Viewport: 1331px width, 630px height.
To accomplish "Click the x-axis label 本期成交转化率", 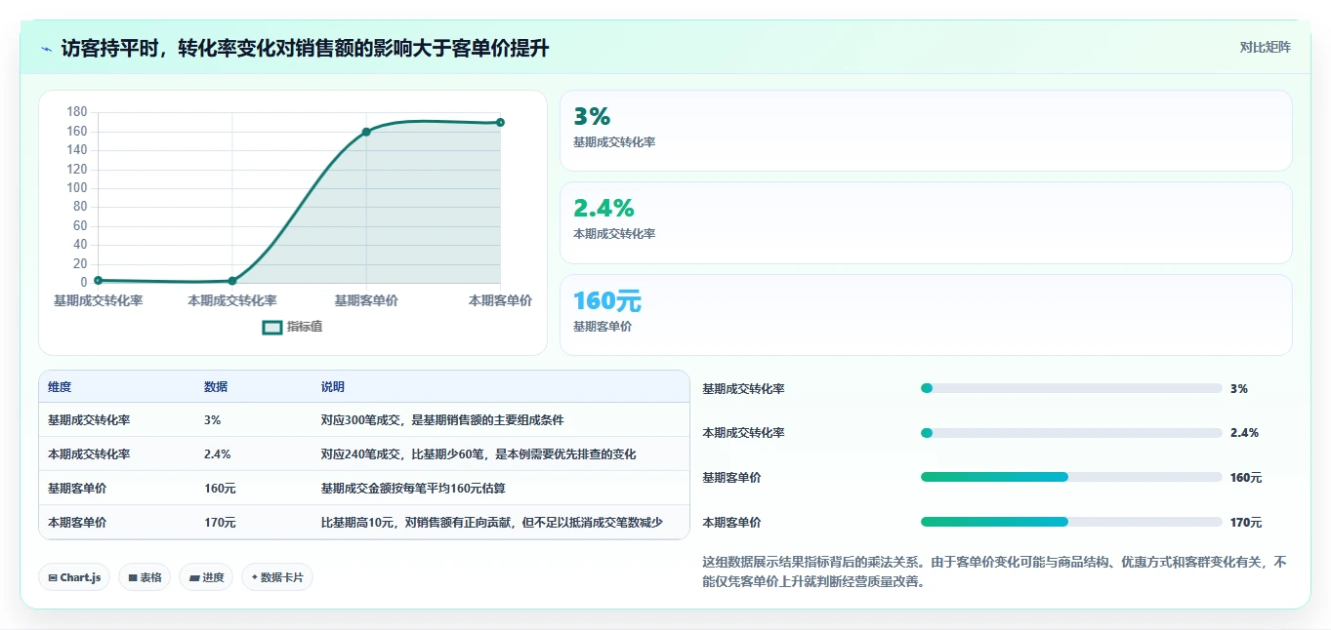I will pyautogui.click(x=232, y=301).
